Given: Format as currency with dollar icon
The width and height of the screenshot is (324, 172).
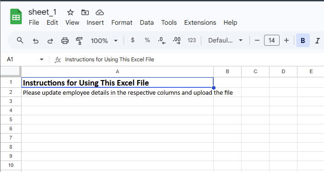Looking at the screenshot, I should point(133,40).
